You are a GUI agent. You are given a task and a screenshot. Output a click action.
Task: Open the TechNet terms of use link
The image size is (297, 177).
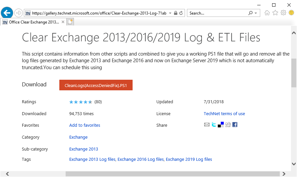(x=224, y=114)
